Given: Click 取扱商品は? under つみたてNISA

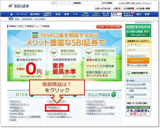Looking at the screenshot, I should click(x=54, y=107).
